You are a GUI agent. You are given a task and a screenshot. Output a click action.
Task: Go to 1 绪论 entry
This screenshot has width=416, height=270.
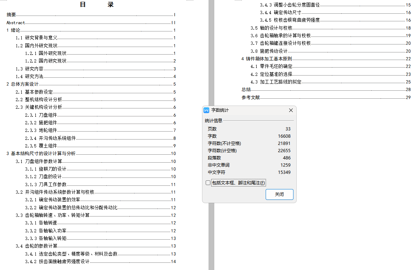coord(91,30)
